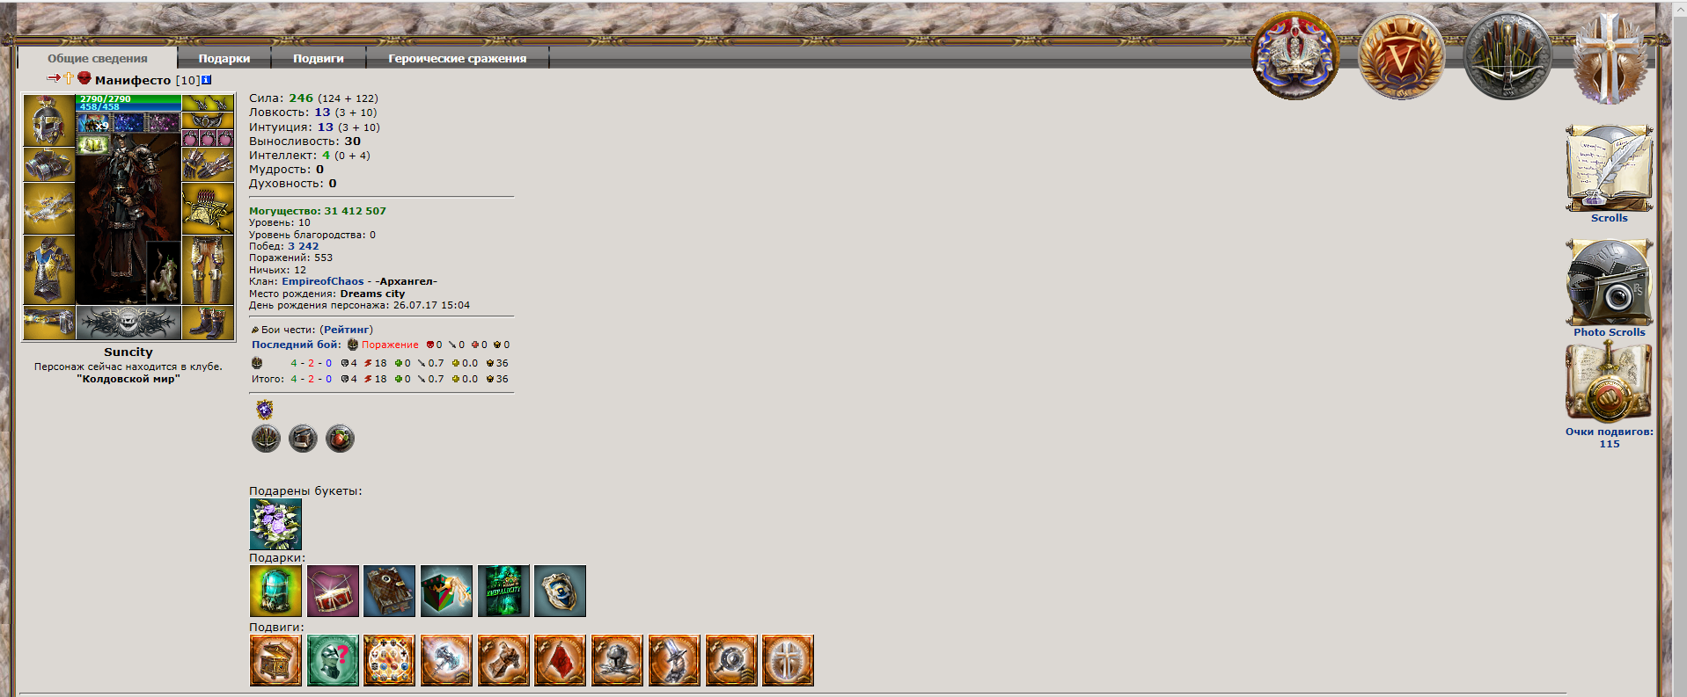Click the crown medal badge
Screen dimensions: 1687x697
1295,55
